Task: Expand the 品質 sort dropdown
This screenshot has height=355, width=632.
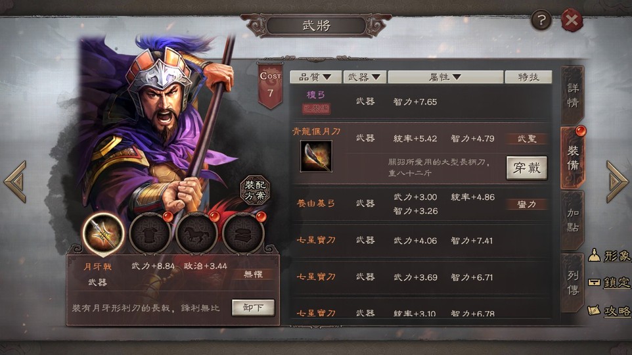Action: tap(315, 77)
